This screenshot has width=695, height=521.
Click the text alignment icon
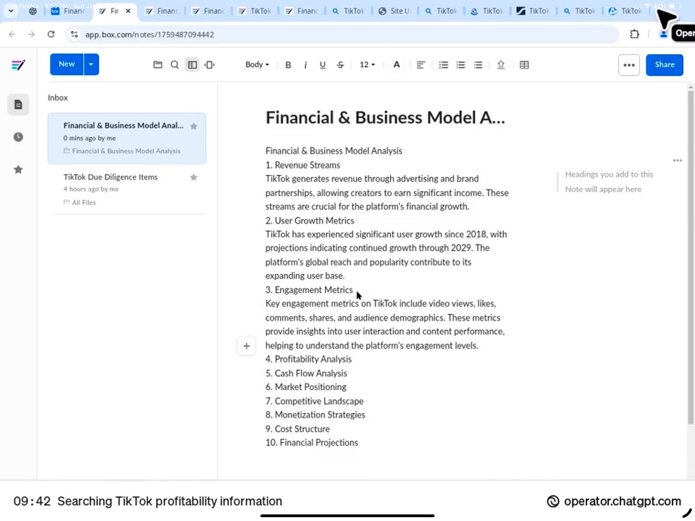click(x=421, y=65)
